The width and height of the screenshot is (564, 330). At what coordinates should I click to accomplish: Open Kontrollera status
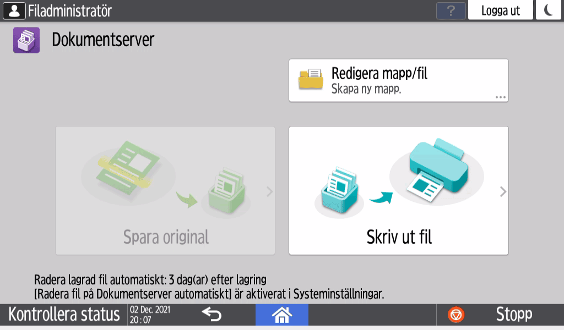coord(64,315)
